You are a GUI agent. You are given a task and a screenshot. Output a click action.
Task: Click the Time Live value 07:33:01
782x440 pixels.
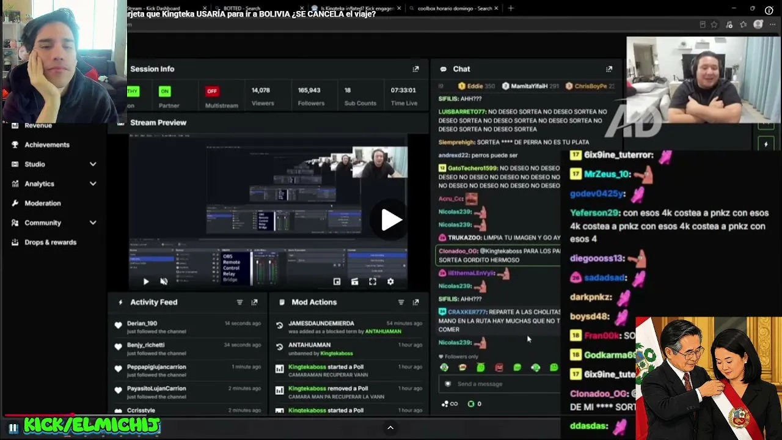pyautogui.click(x=403, y=90)
